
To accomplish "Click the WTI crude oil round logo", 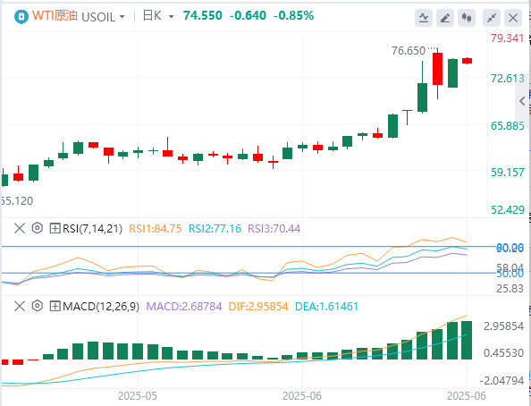I will point(21,16).
